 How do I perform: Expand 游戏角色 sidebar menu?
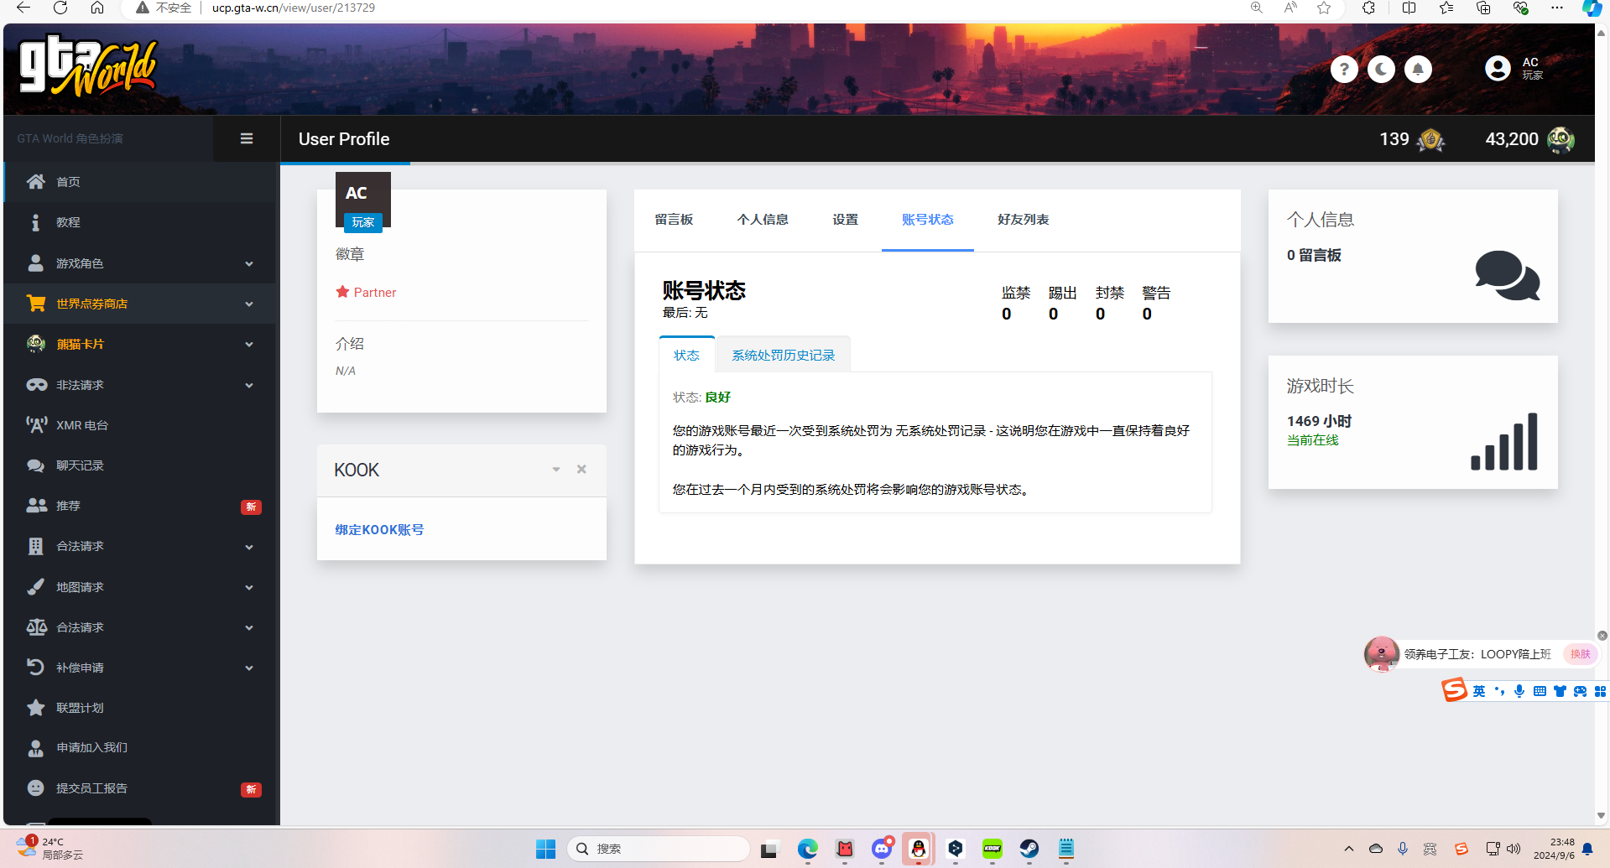140,263
